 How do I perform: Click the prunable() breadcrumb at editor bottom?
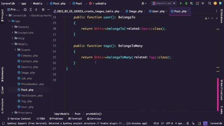94,114
